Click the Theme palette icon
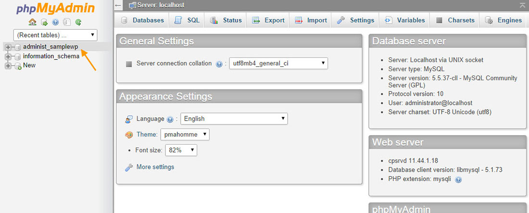Image resolution: width=529 pixels, height=213 pixels. click(129, 135)
